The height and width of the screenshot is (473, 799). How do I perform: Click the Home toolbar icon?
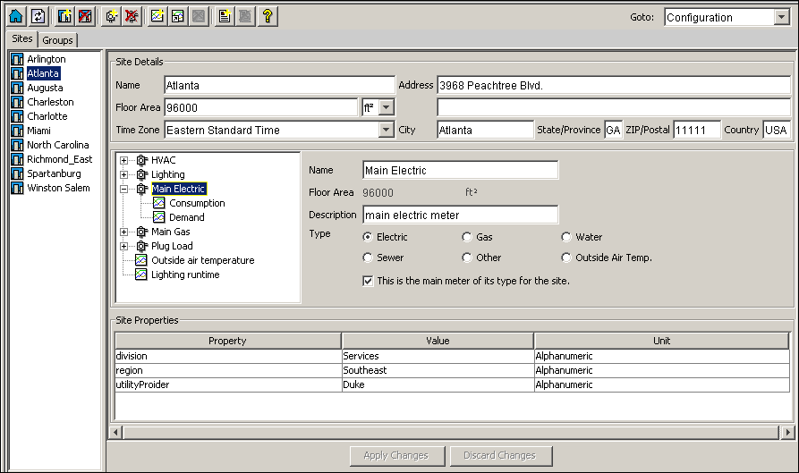click(16, 16)
